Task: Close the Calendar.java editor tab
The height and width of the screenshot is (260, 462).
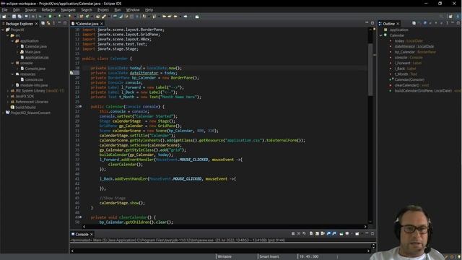Action: pos(102,24)
